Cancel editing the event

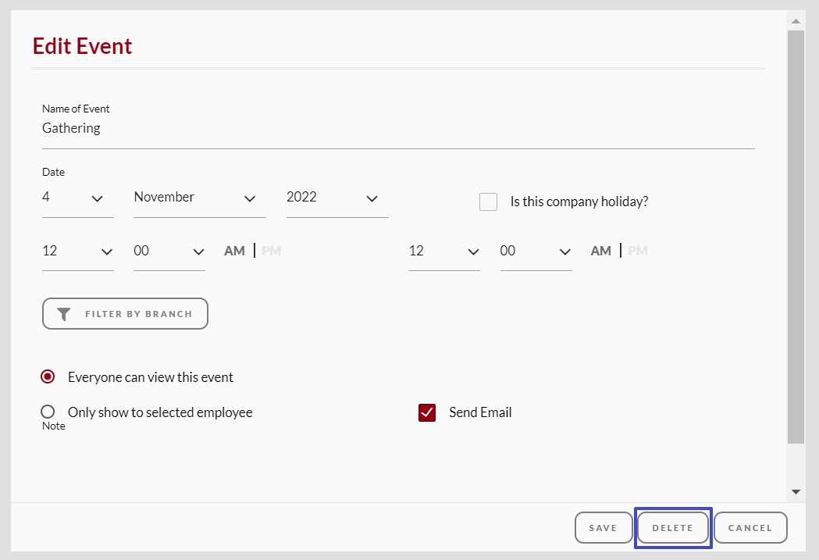[x=750, y=528]
